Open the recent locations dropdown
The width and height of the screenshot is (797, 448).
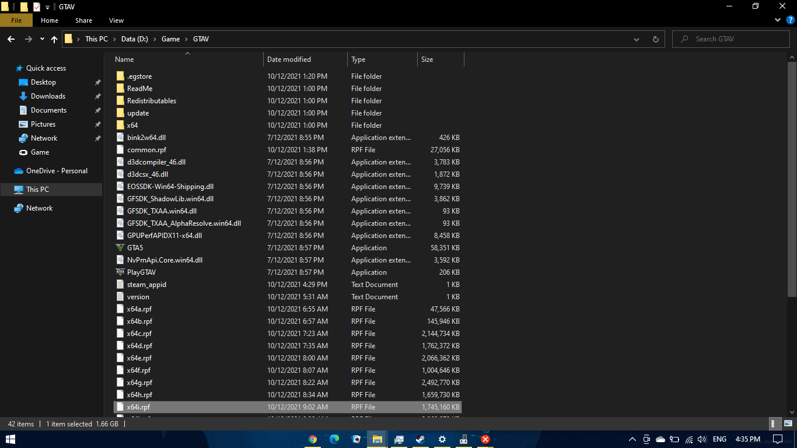(42, 39)
